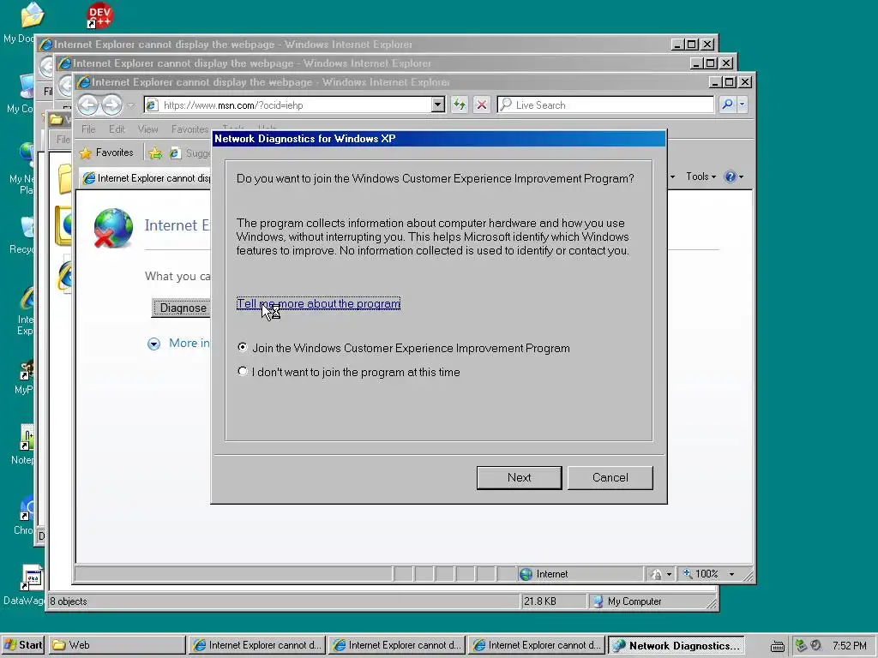Image resolution: width=878 pixels, height=658 pixels.
Task: Click the Live Search magnifier button
Action: tap(727, 105)
